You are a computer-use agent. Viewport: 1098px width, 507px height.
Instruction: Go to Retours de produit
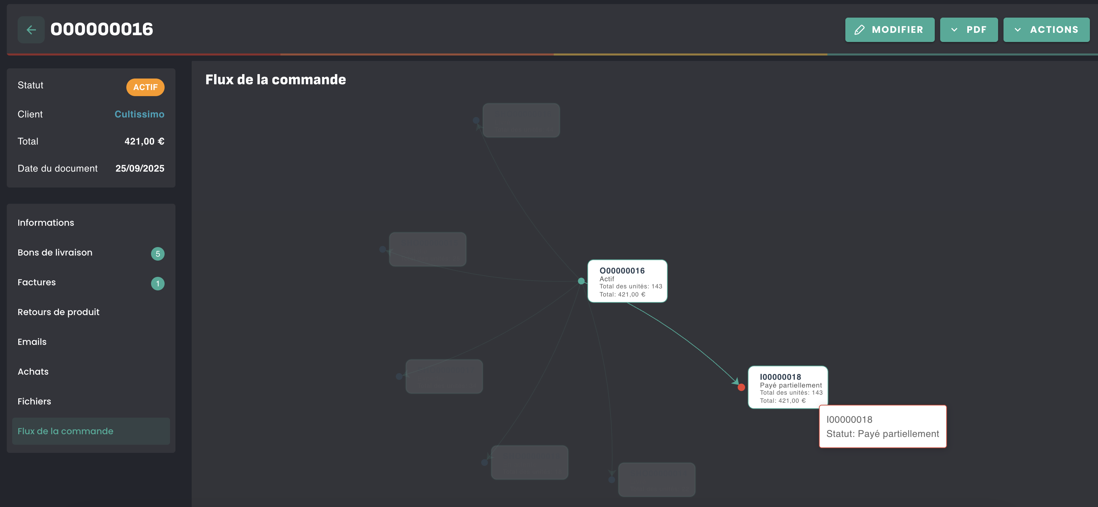(58, 312)
